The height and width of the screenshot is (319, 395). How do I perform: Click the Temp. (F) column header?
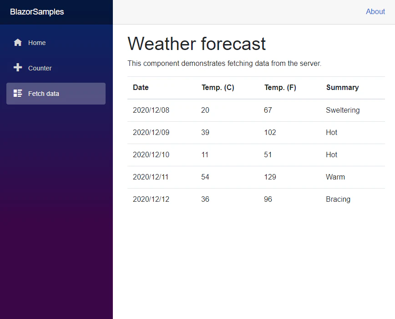tap(280, 88)
